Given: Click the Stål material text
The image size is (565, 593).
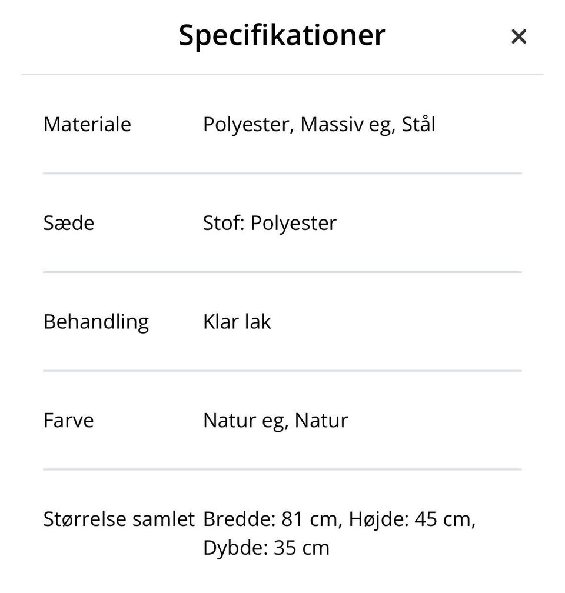Looking at the screenshot, I should click(x=418, y=125).
